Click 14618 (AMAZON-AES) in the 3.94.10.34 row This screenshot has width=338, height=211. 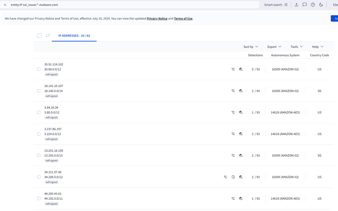pos(285,112)
